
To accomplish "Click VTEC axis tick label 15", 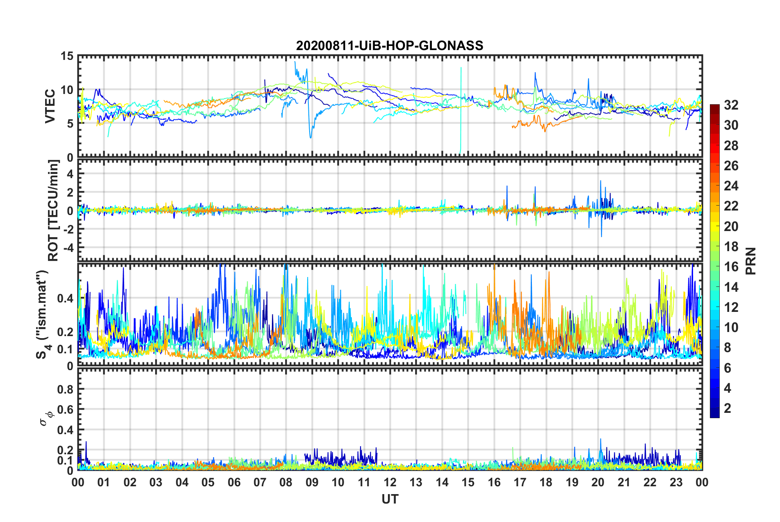I will (x=66, y=56).
